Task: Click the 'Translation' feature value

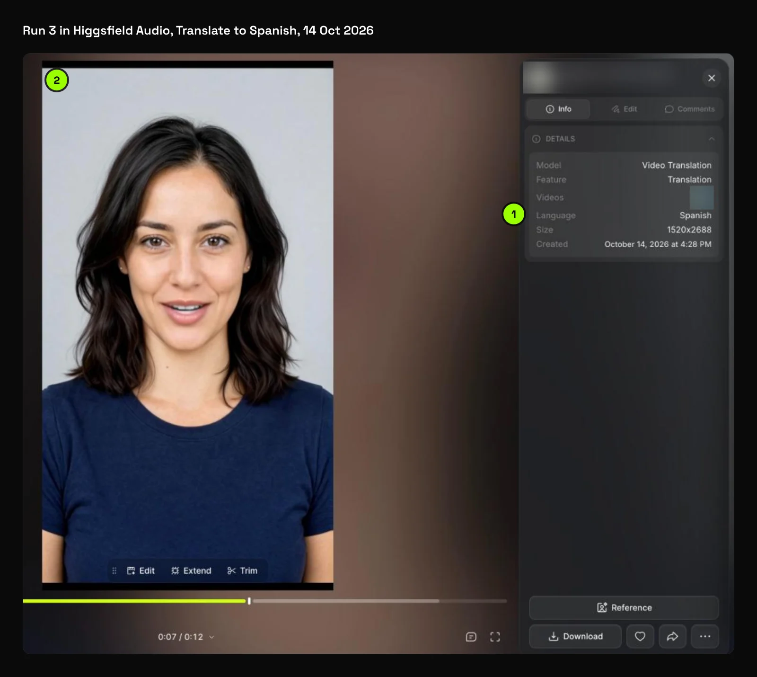Action: click(x=689, y=179)
